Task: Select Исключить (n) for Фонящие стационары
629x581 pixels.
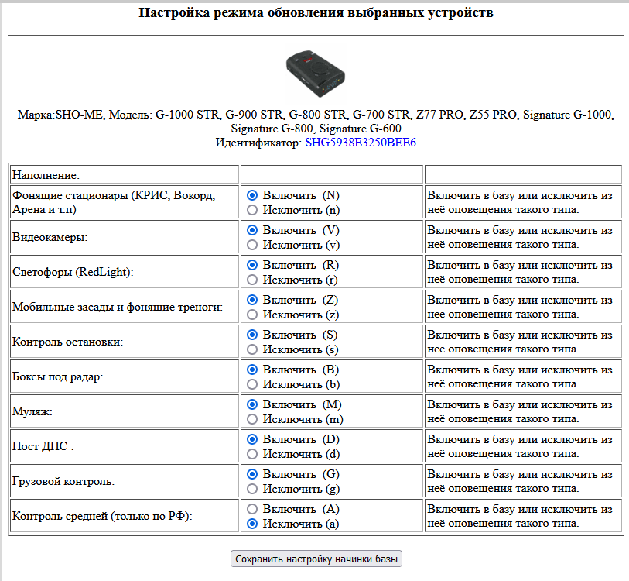Action: 252,210
